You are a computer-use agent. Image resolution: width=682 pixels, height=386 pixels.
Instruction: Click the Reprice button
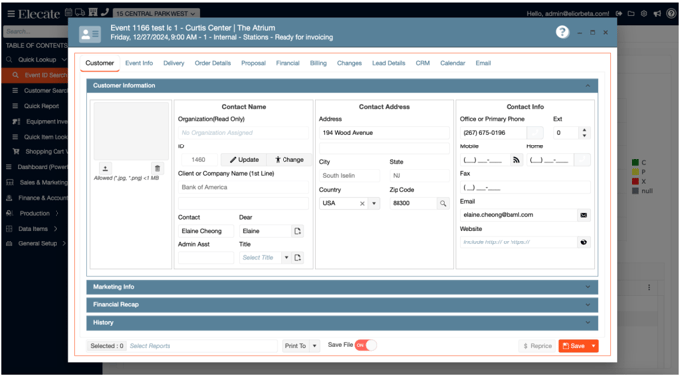coord(537,346)
